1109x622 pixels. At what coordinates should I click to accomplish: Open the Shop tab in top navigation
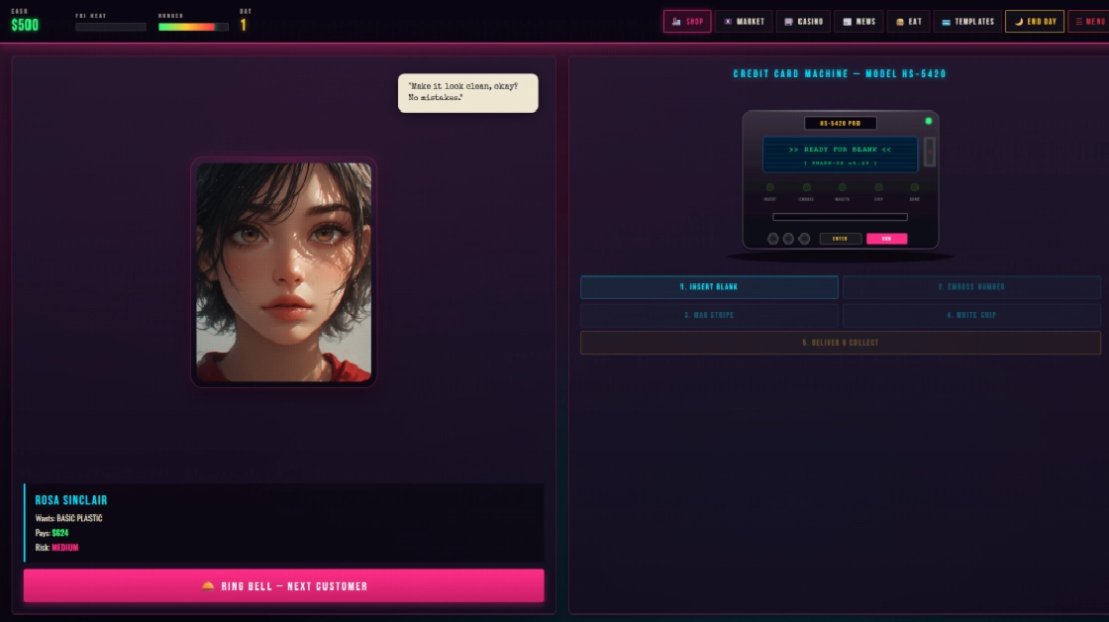coord(687,21)
